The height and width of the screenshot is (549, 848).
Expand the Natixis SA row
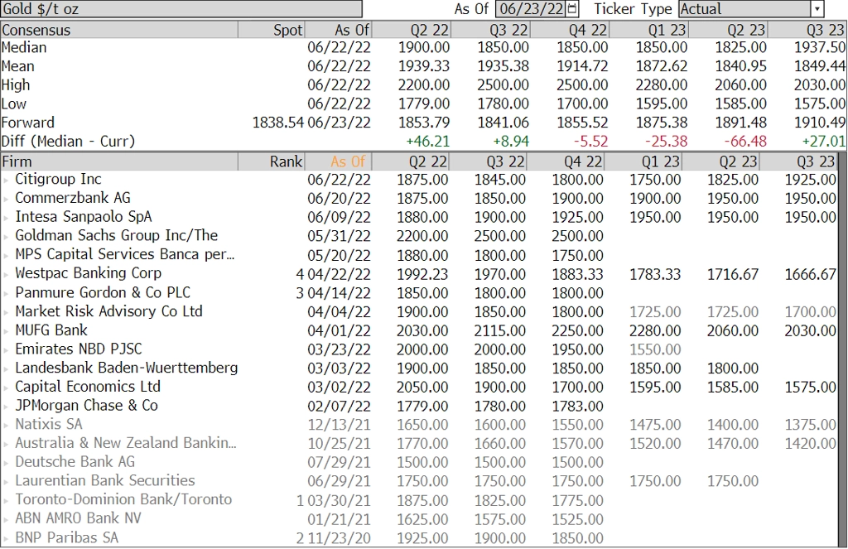click(x=6, y=425)
